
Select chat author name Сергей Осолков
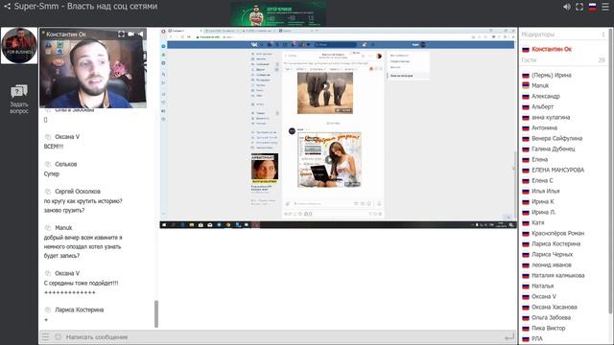click(78, 192)
